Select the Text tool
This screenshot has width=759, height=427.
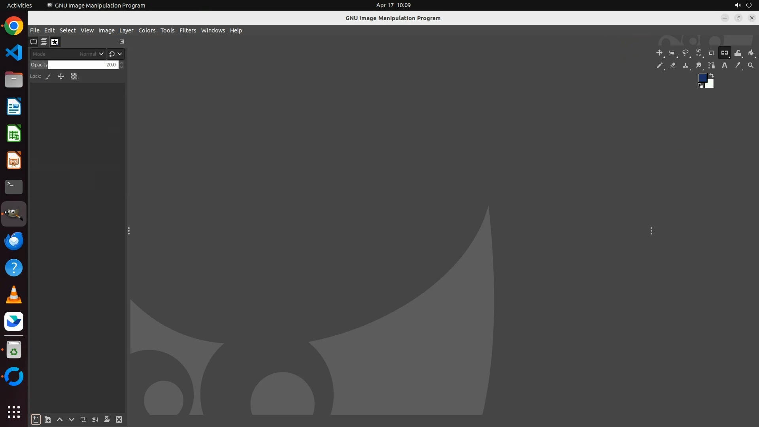(x=724, y=66)
